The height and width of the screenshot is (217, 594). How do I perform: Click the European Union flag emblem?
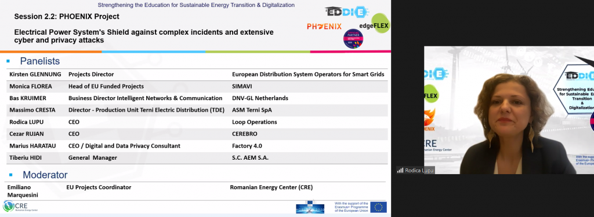point(378,207)
